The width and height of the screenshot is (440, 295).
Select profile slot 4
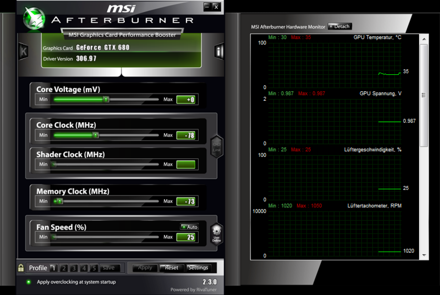(x=84, y=268)
